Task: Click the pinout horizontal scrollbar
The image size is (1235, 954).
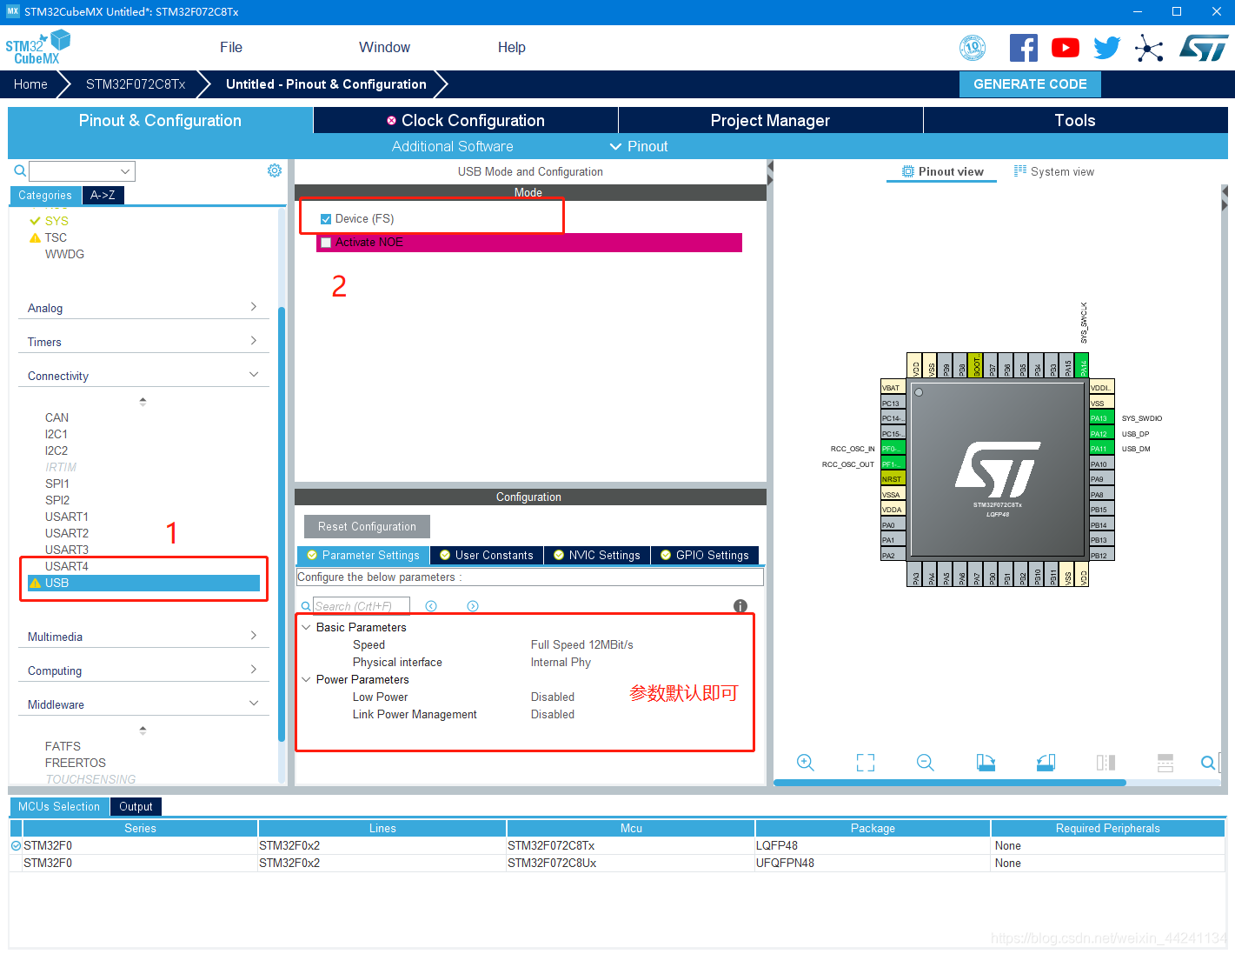Action: [x=950, y=783]
